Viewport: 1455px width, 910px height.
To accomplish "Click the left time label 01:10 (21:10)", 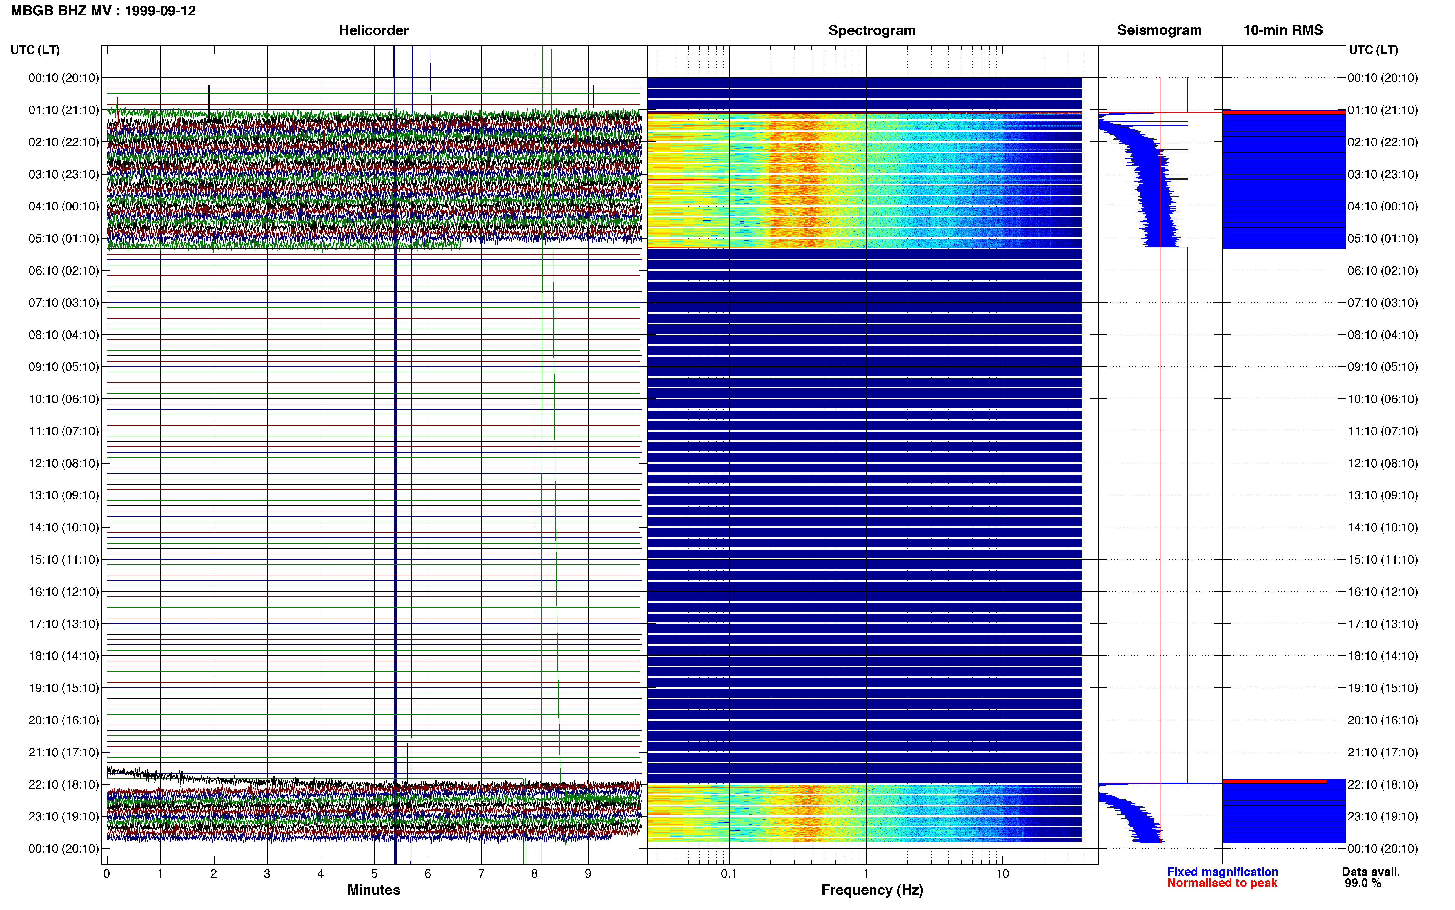I will pos(64,110).
